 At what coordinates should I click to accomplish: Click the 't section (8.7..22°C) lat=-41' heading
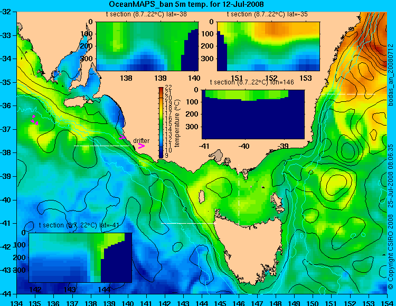79,225
